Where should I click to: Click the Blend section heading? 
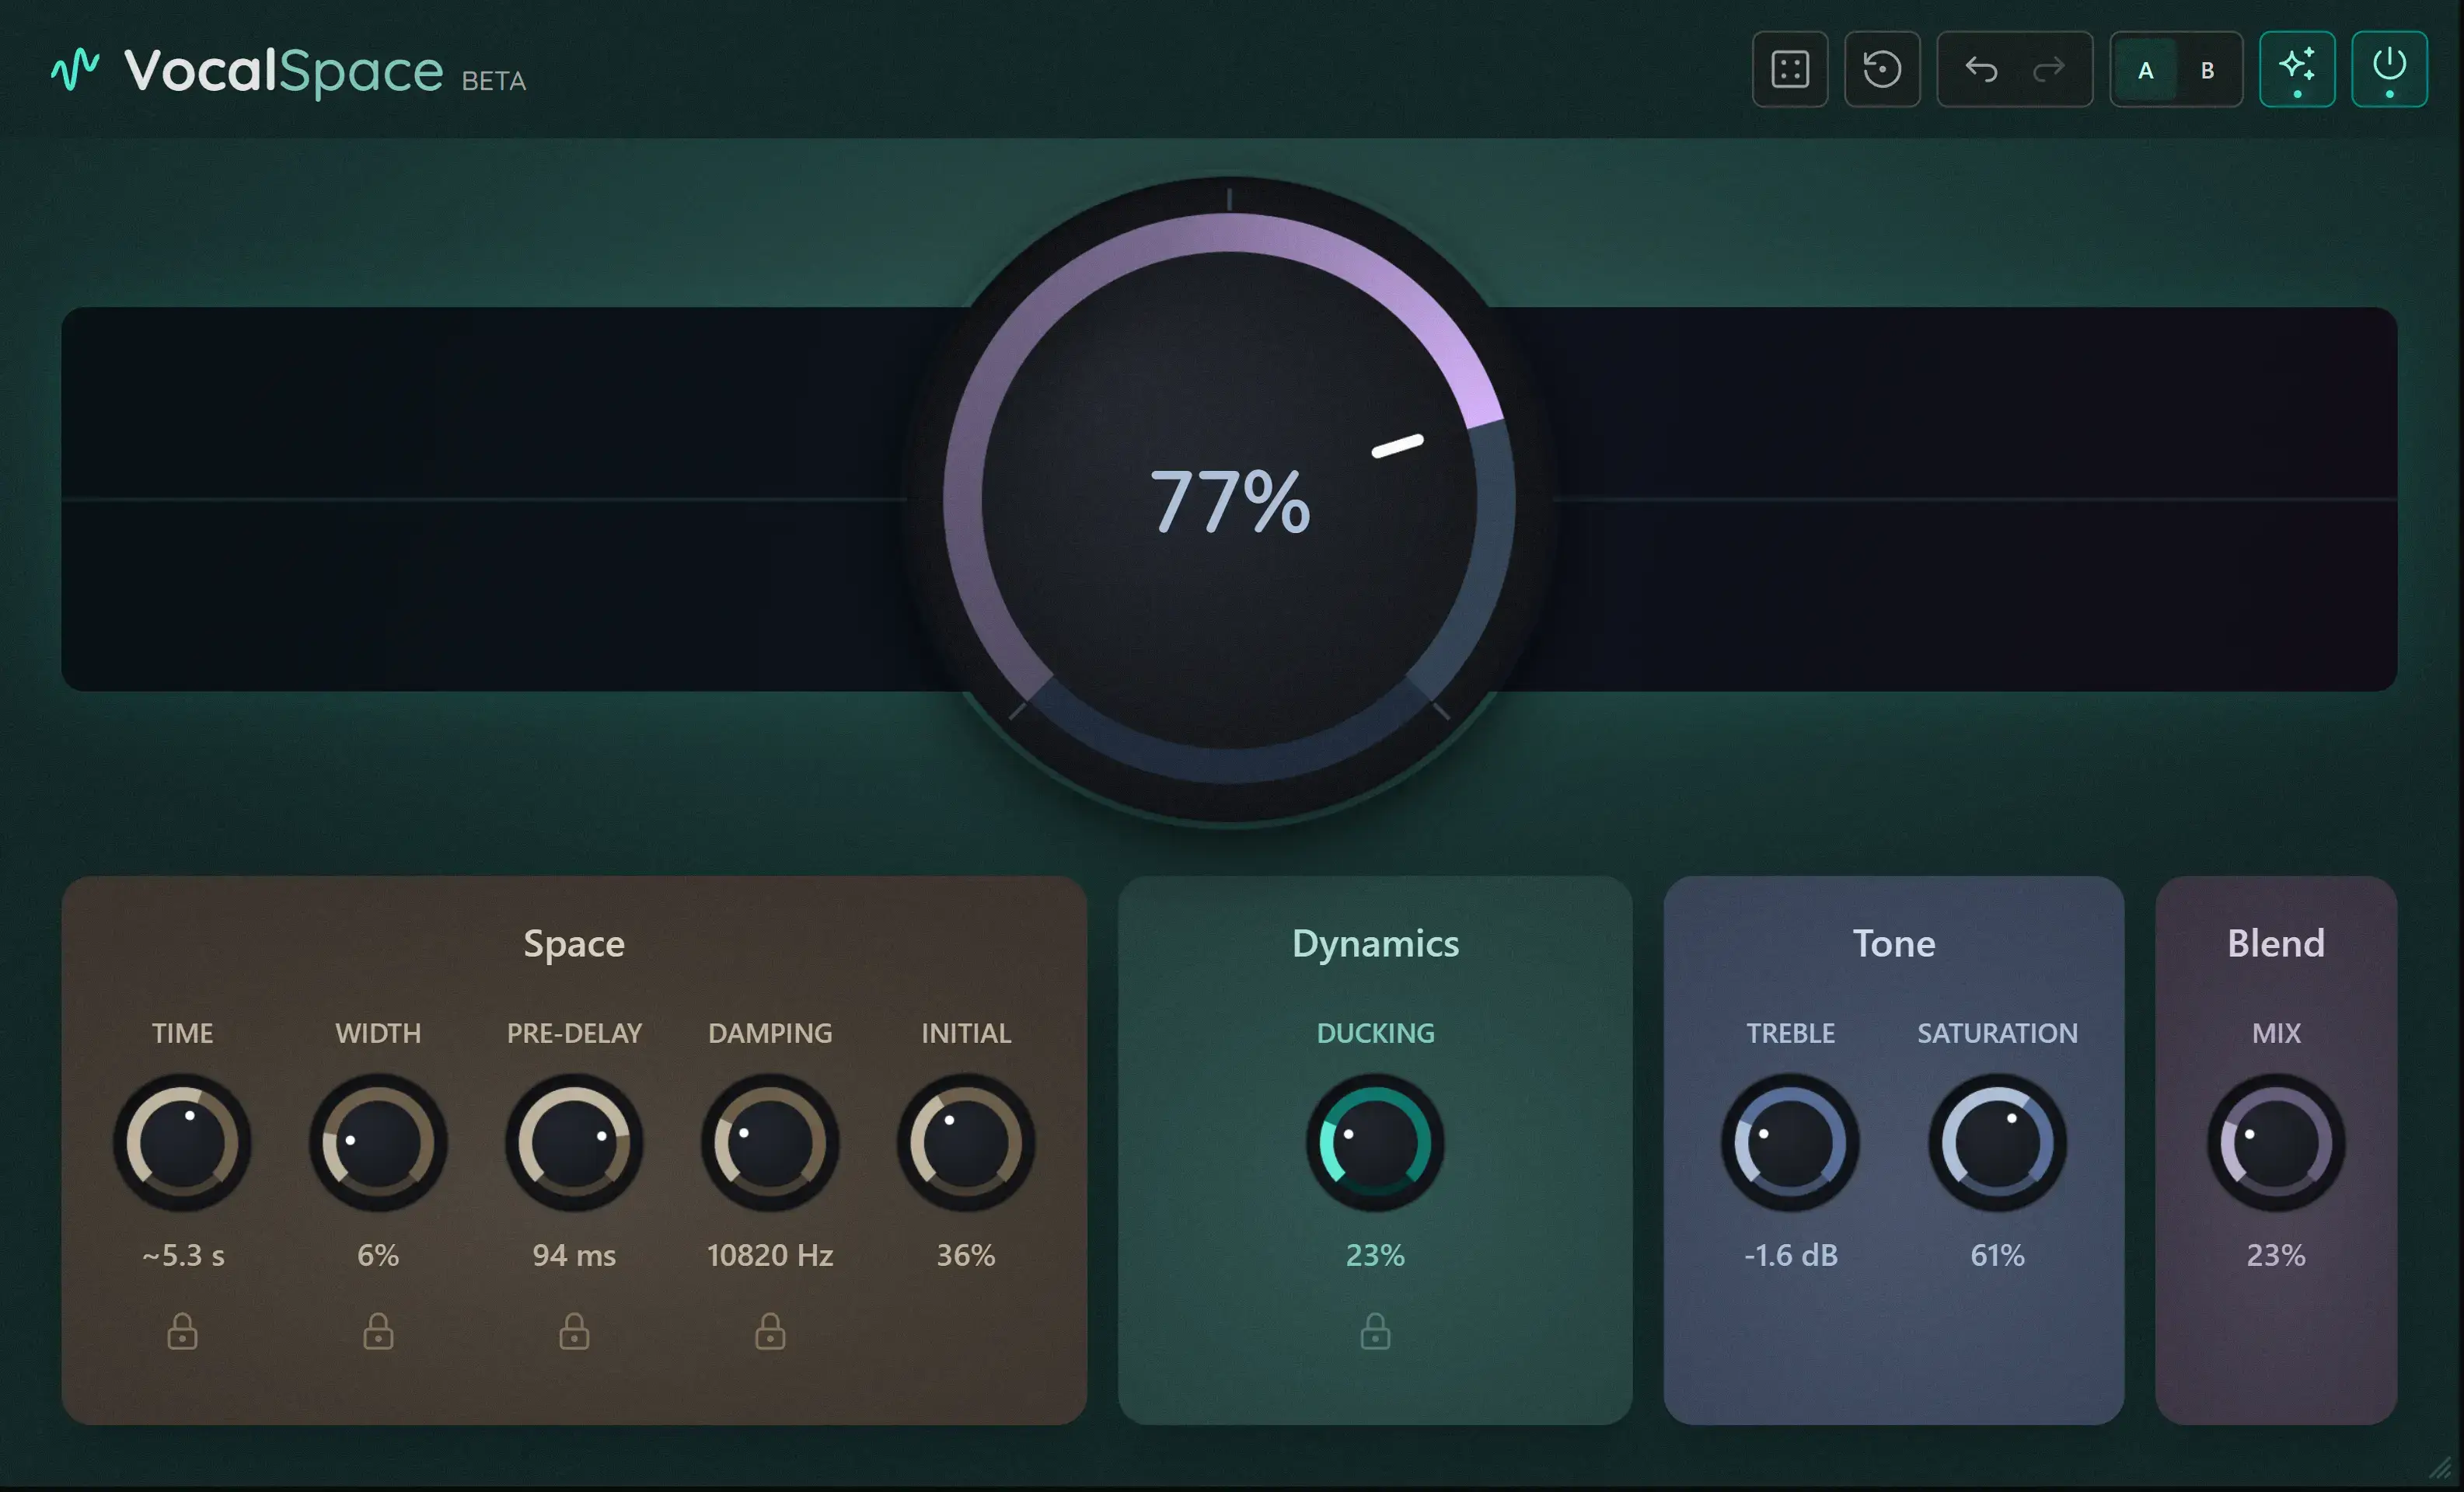[x=2276, y=943]
